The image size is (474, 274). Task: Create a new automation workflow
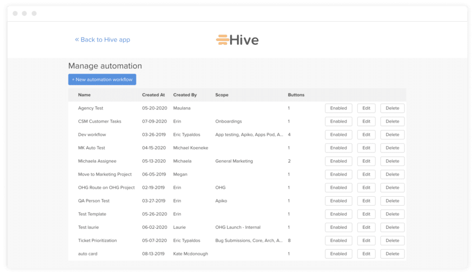tap(102, 79)
